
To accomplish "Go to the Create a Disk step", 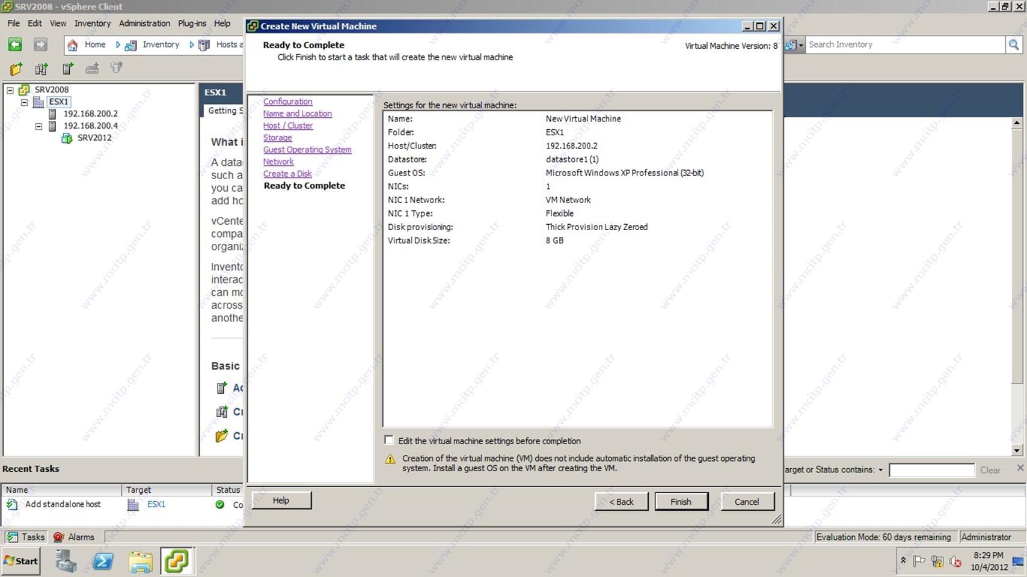I will coord(287,174).
